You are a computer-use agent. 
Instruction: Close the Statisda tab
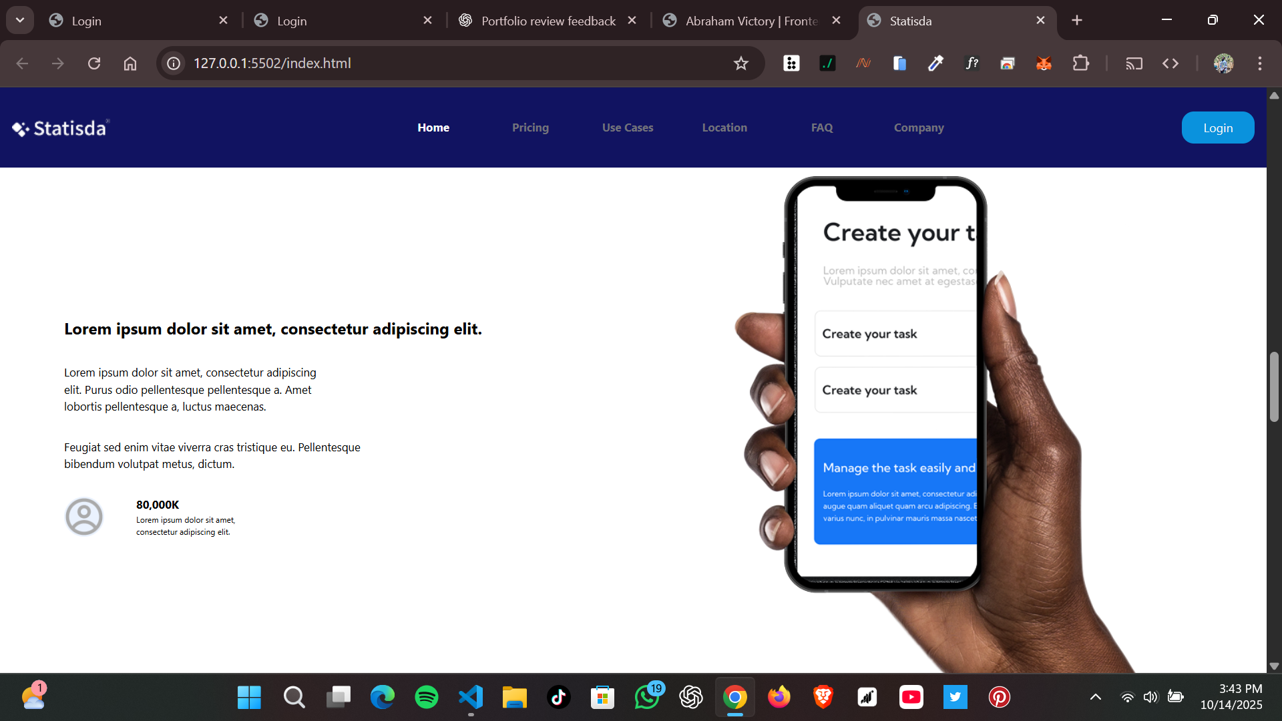point(1040,21)
